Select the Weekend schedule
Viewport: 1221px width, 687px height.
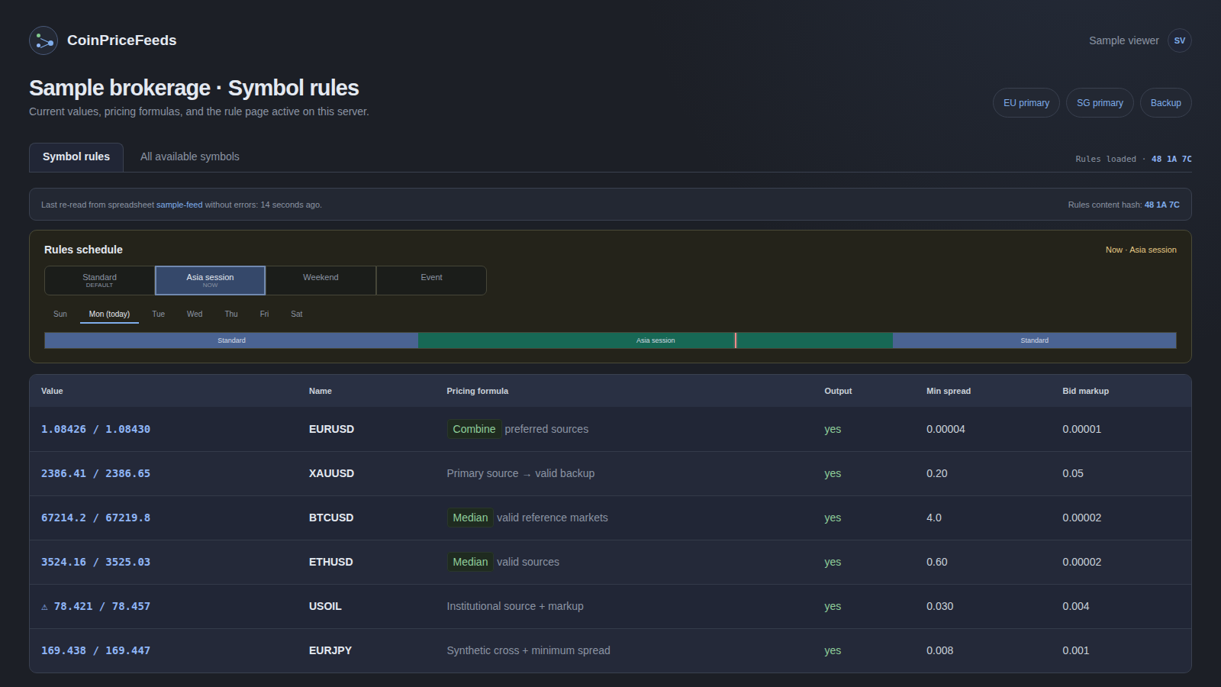tap(321, 280)
